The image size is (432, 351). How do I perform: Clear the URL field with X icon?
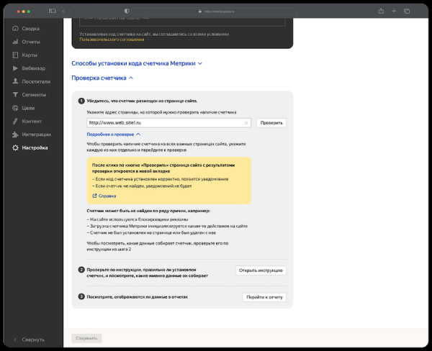point(246,123)
